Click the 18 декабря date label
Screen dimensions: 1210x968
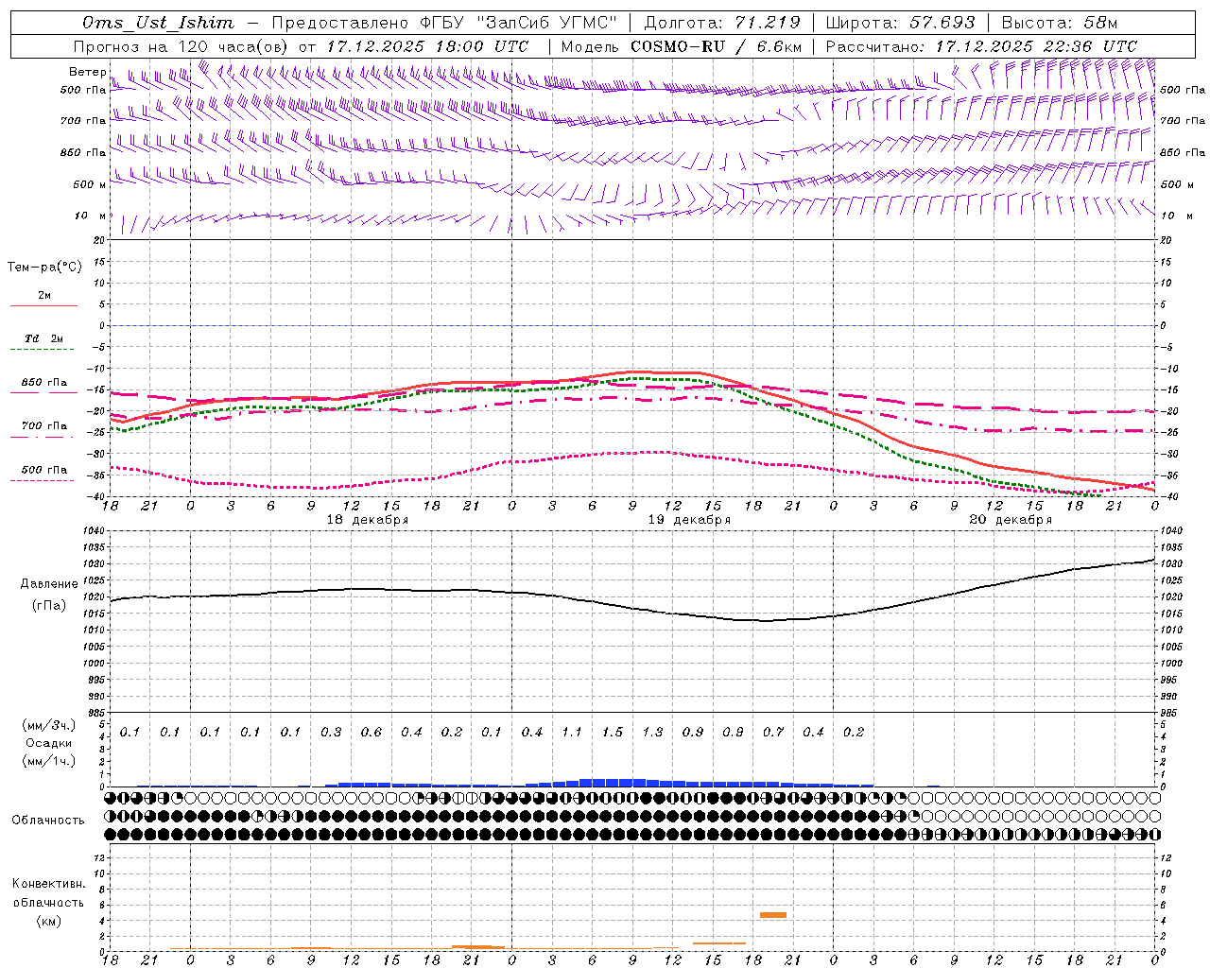pos(368,520)
